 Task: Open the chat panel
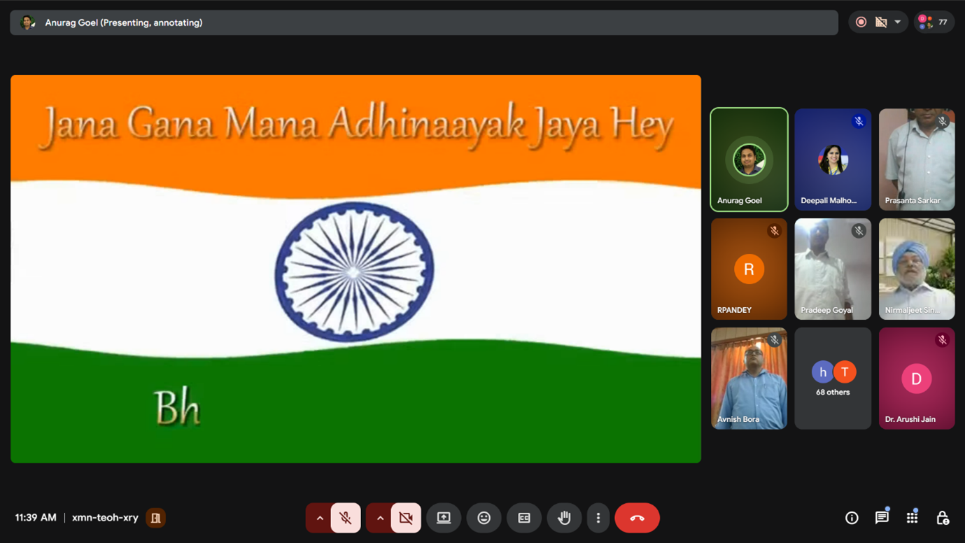pyautogui.click(x=882, y=518)
